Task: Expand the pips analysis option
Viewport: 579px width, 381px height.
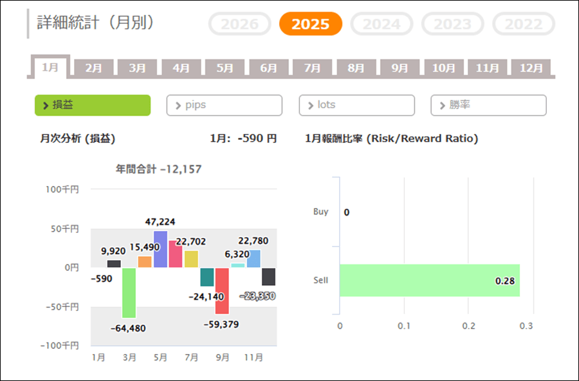Action: point(224,105)
